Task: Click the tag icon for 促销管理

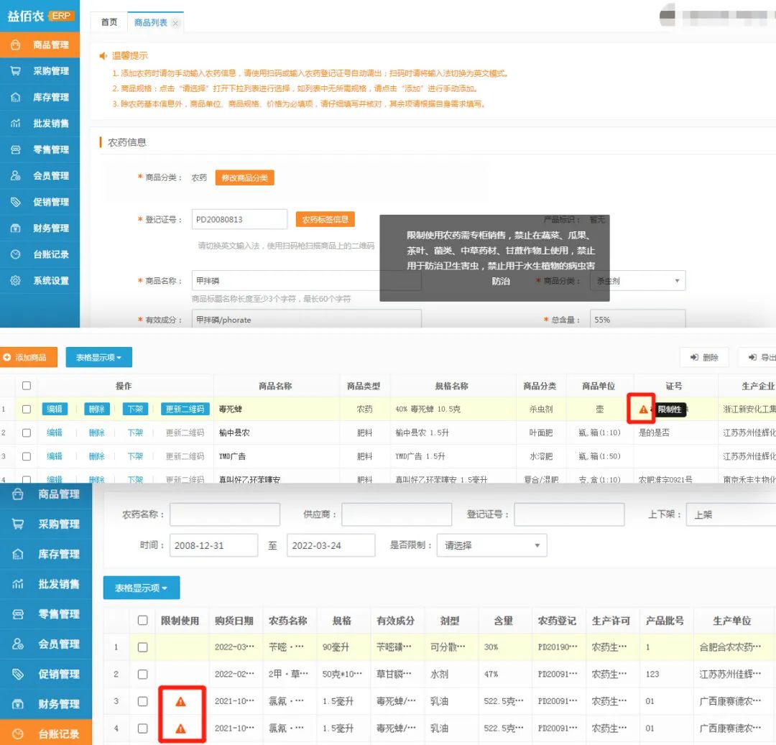Action: click(15, 202)
